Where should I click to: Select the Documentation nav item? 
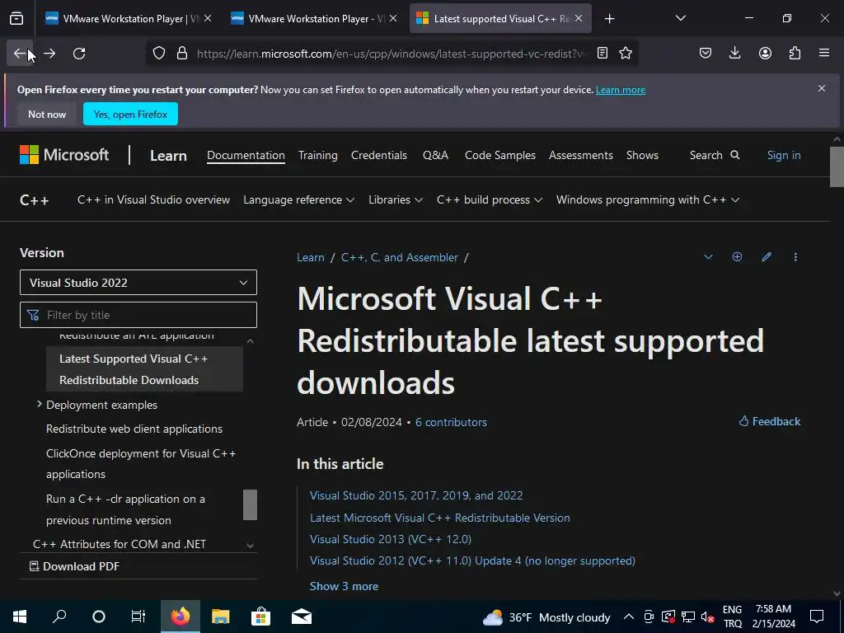(246, 155)
